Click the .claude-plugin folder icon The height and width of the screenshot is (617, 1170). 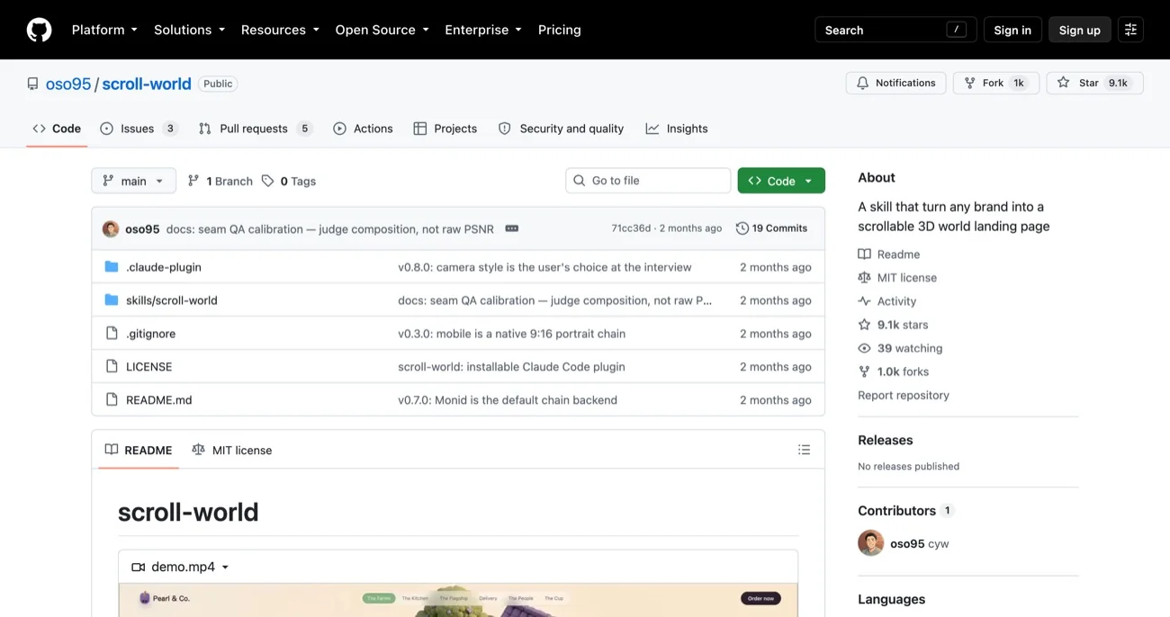(112, 267)
